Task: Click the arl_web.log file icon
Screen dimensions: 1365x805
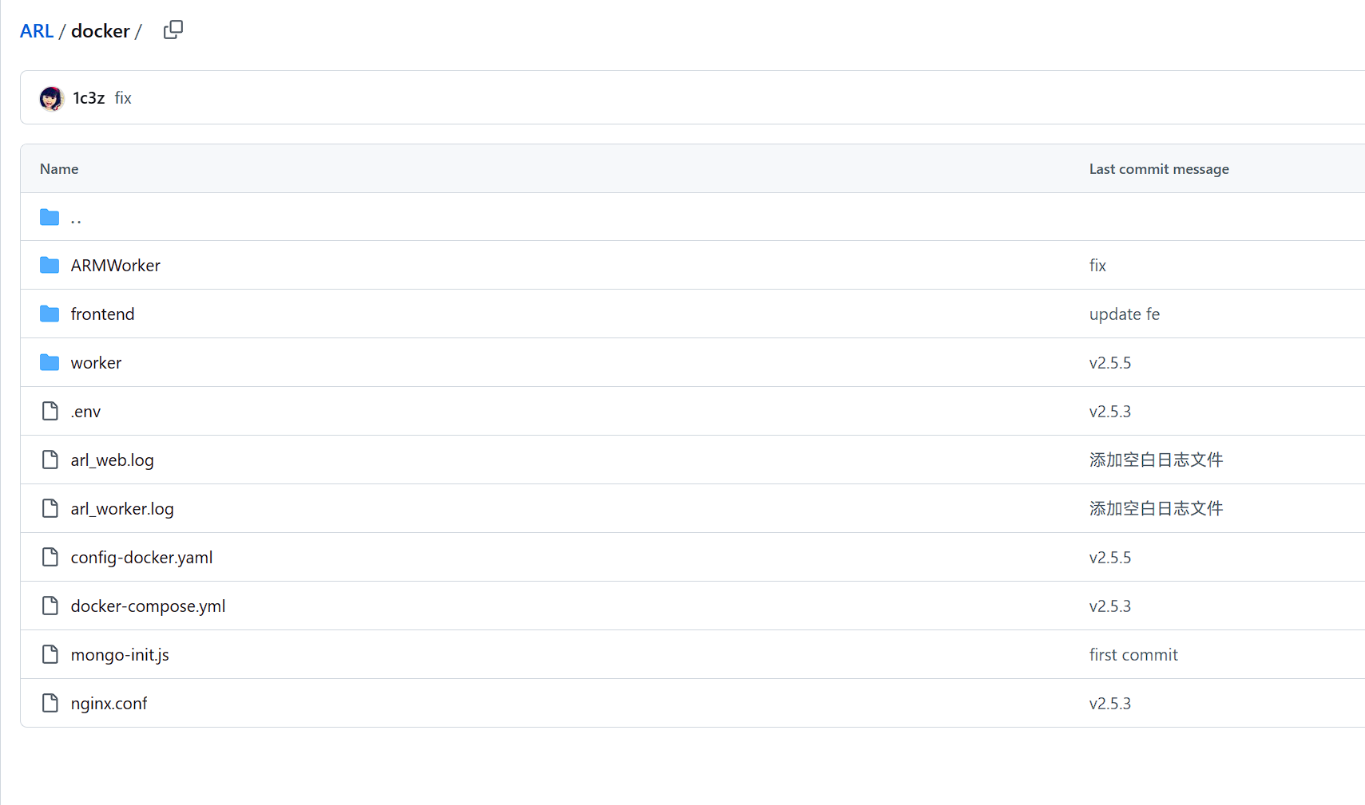Action: (x=50, y=460)
